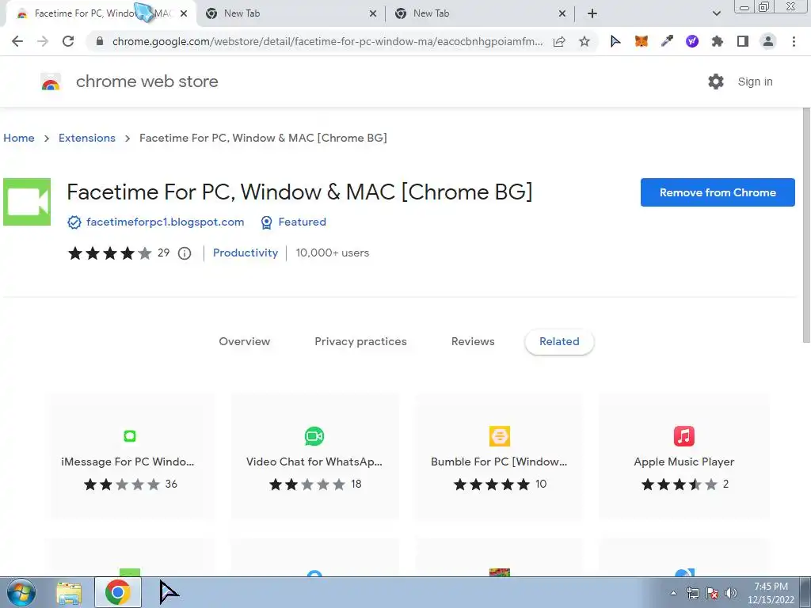Click the Action Center flag tray icon
This screenshot has width=811, height=608.
coord(712,593)
